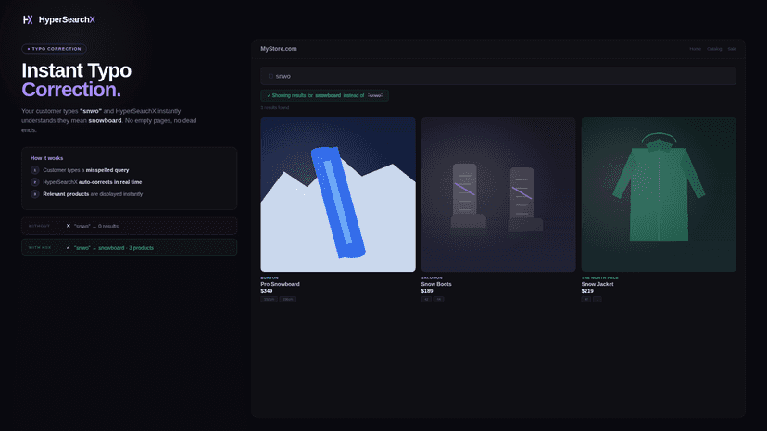
Task: Click the green checkmark in the correction banner
Action: coord(269,96)
